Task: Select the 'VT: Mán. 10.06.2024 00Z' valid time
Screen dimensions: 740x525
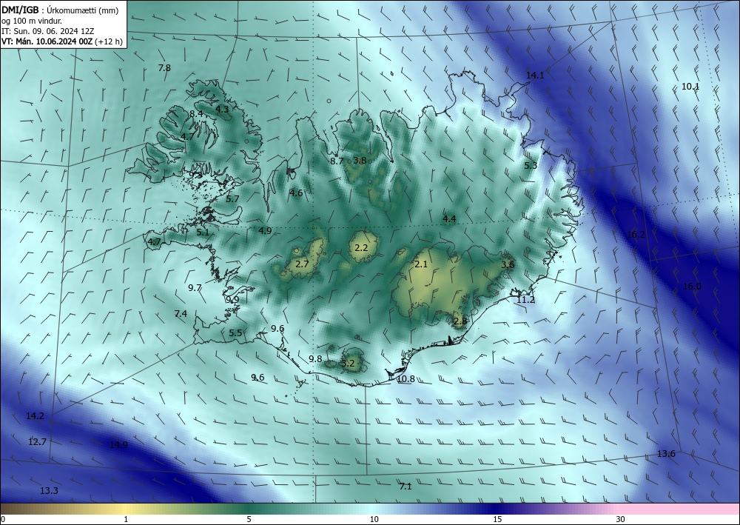Action: [x=47, y=41]
